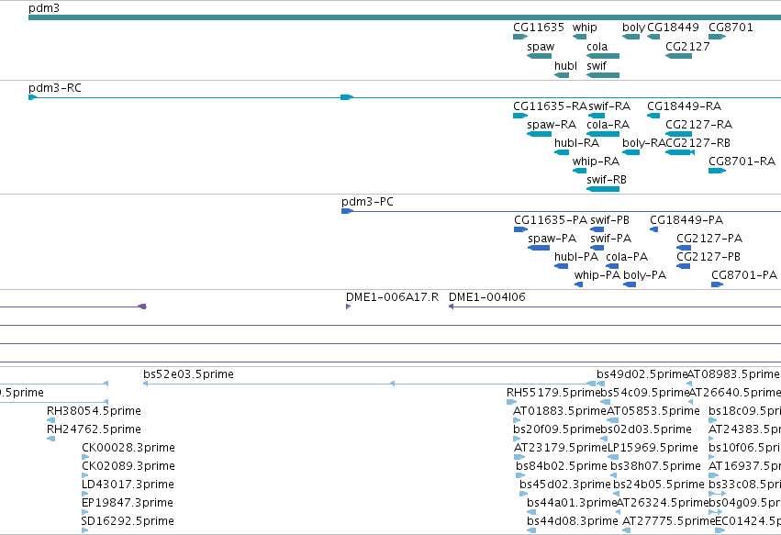Open EST 'LP15969.5prime'
The height and width of the screenshot is (535, 781).
coord(653,449)
